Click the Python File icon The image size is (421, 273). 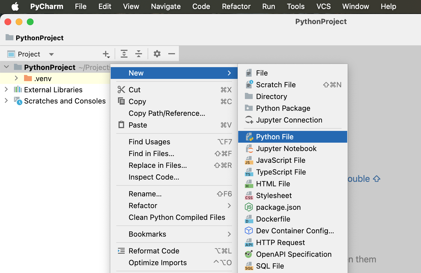[249, 137]
